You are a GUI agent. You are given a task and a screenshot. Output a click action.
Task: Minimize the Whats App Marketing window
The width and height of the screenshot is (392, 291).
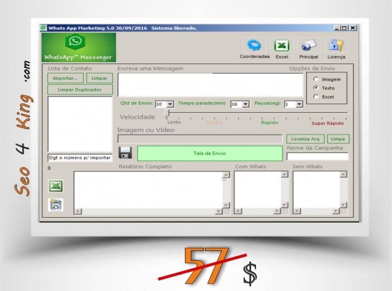(x=337, y=28)
